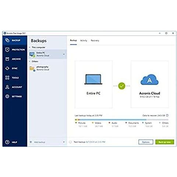The image size is (177, 177).
Task: Click the Documents legend color dot
Action: 126,123
